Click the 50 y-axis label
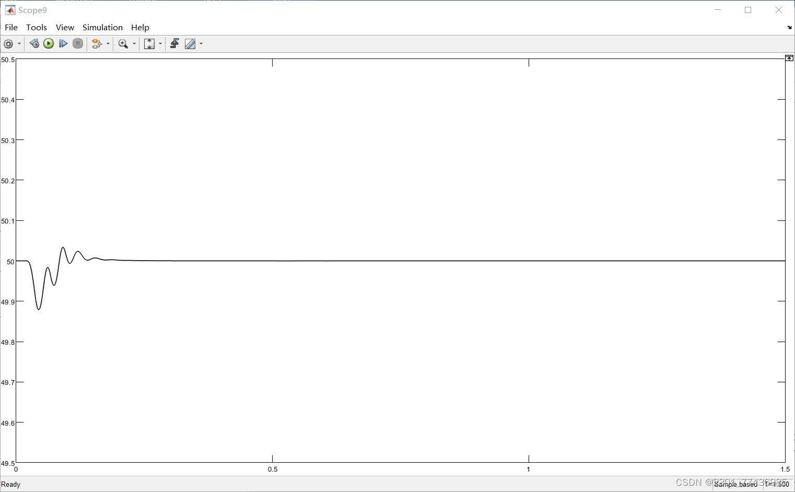Image resolution: width=795 pixels, height=492 pixels. point(10,262)
